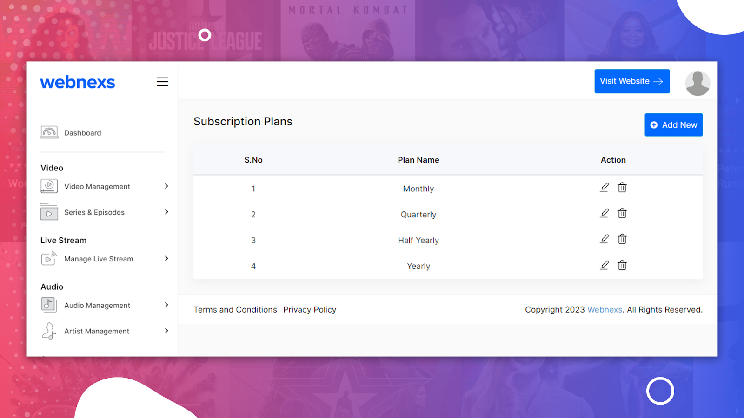Edit the Half Yearly plan
The width and height of the screenshot is (744, 418).
tap(604, 239)
